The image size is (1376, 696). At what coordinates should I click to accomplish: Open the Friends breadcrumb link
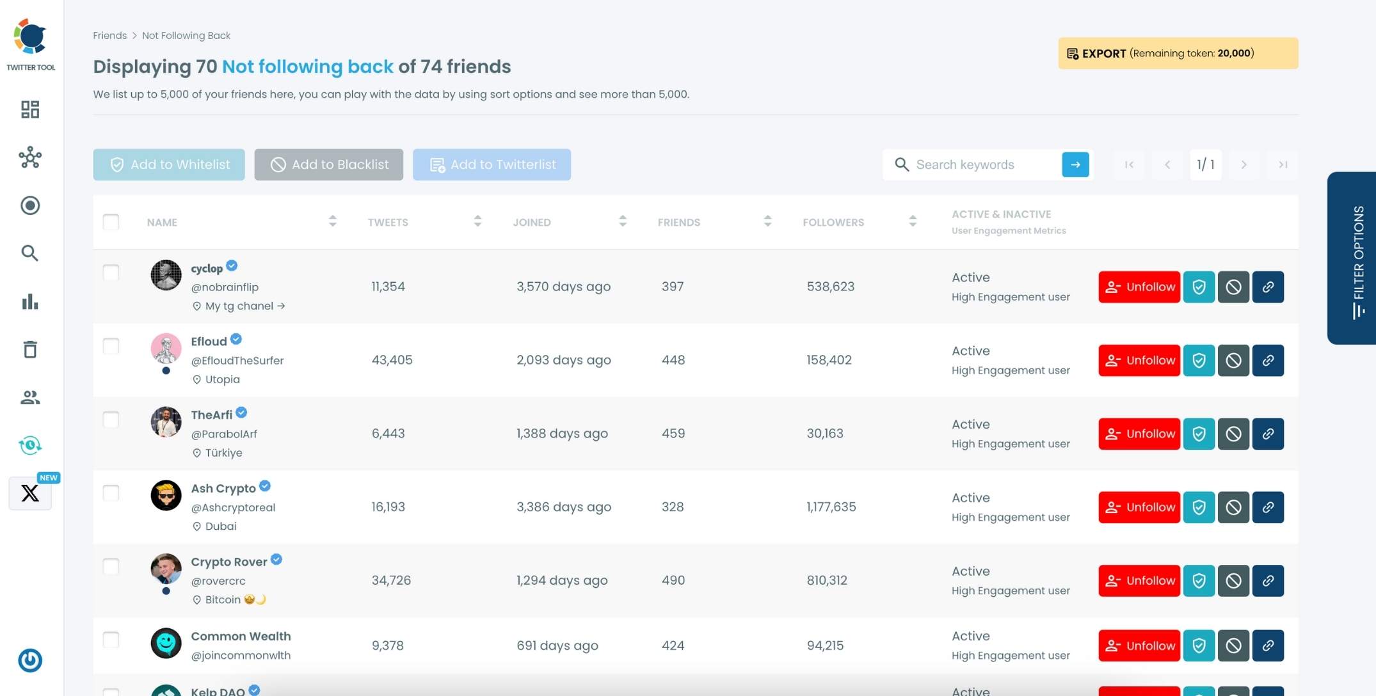(x=109, y=35)
